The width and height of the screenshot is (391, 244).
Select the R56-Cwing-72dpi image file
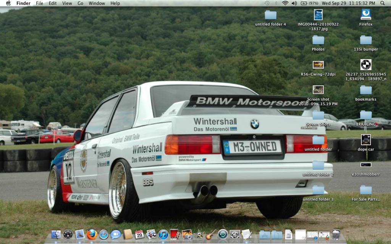coord(318,65)
